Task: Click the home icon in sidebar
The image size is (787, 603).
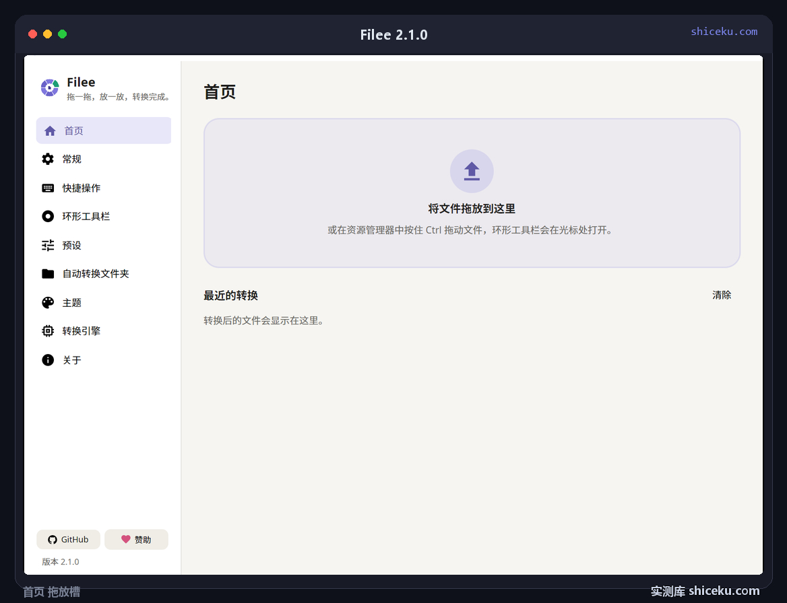Action: point(50,131)
